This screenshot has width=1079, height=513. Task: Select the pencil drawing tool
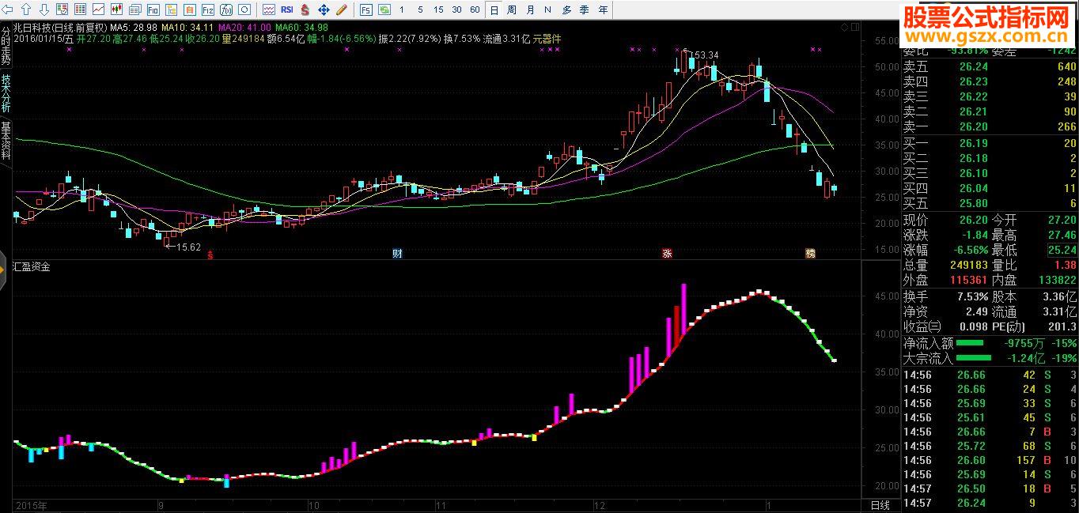342,9
